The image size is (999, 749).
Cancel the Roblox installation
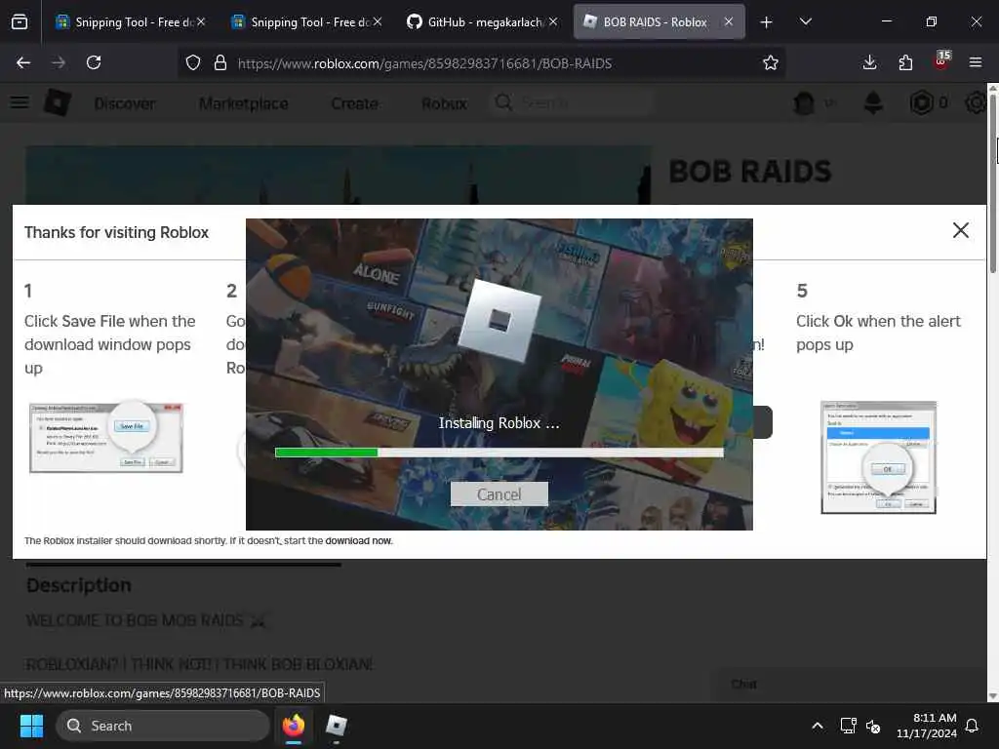[x=499, y=494]
